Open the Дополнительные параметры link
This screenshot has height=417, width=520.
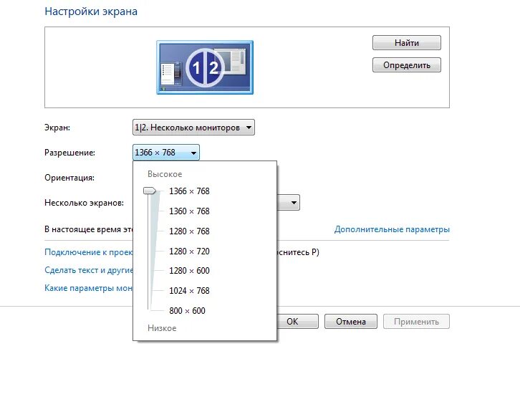point(392,229)
